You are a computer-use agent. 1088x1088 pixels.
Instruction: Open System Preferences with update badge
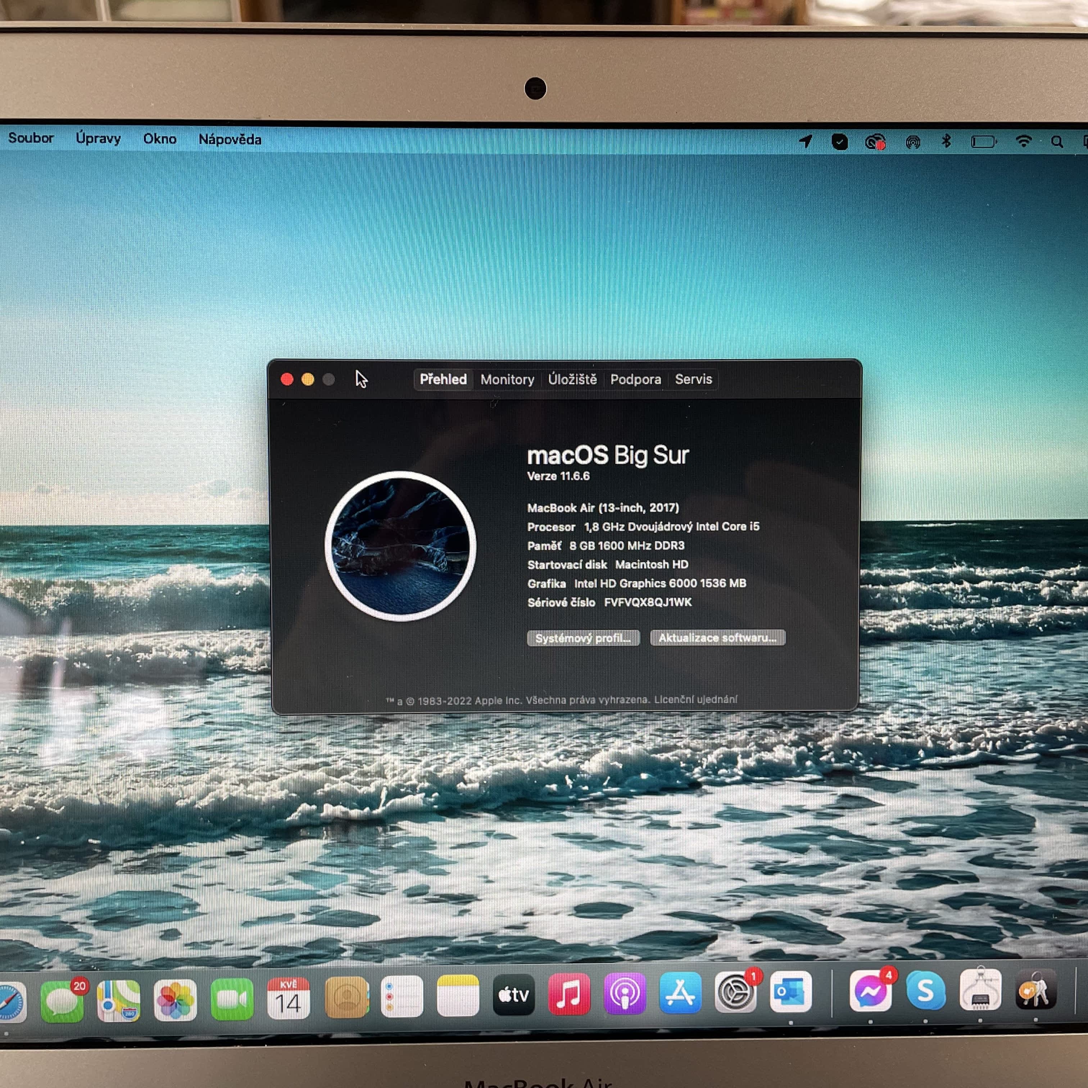(735, 992)
